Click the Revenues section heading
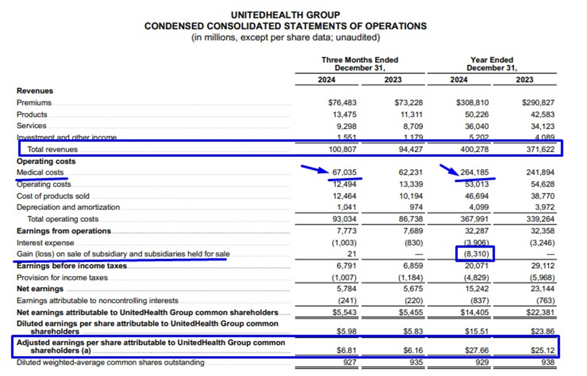Screen dimensions: 587x376 point(35,91)
